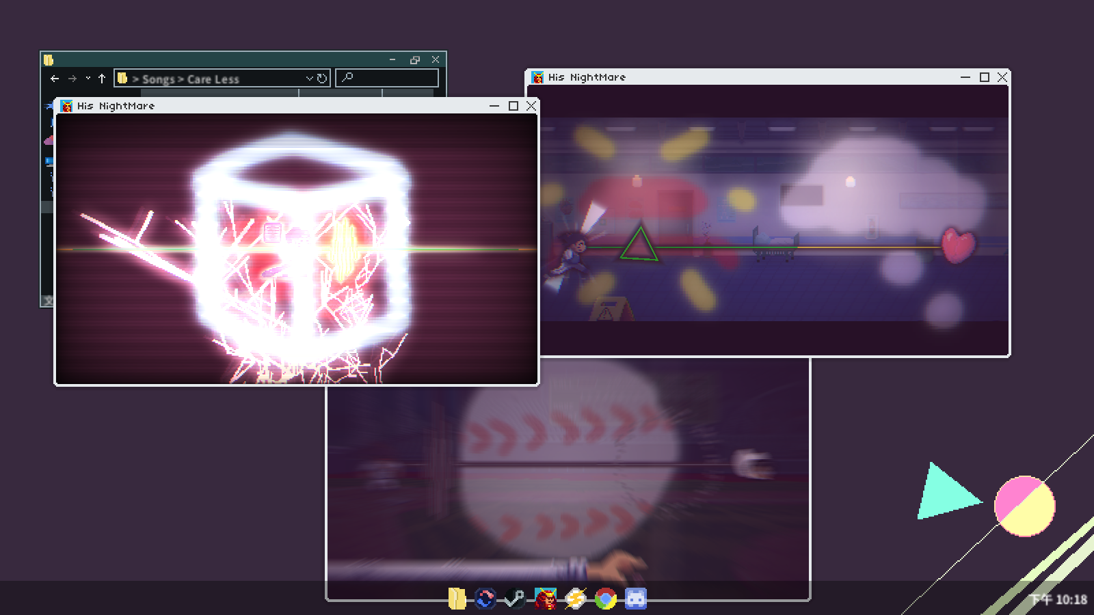The image size is (1094, 615).
Task: Open the lightning bolt app on taskbar
Action: (x=576, y=599)
